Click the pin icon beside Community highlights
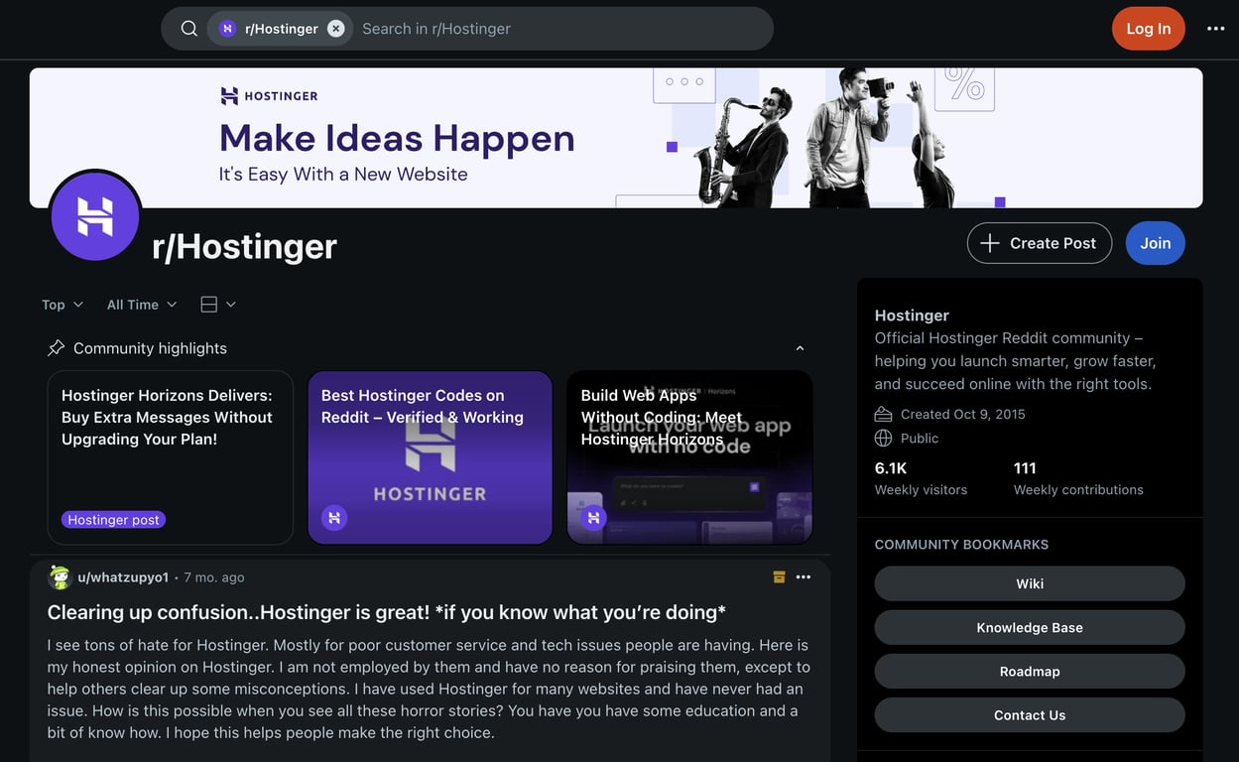The width and height of the screenshot is (1239, 762). point(58,347)
